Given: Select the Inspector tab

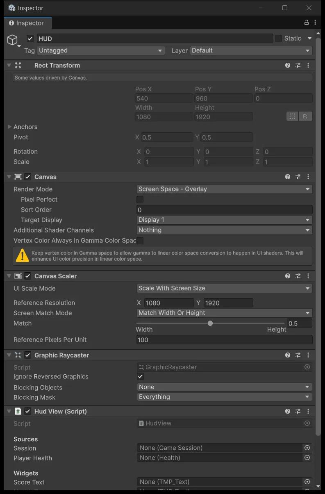Looking at the screenshot, I should pyautogui.click(x=28, y=23).
